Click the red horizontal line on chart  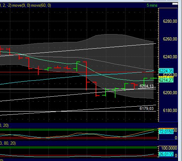click(x=78, y=72)
